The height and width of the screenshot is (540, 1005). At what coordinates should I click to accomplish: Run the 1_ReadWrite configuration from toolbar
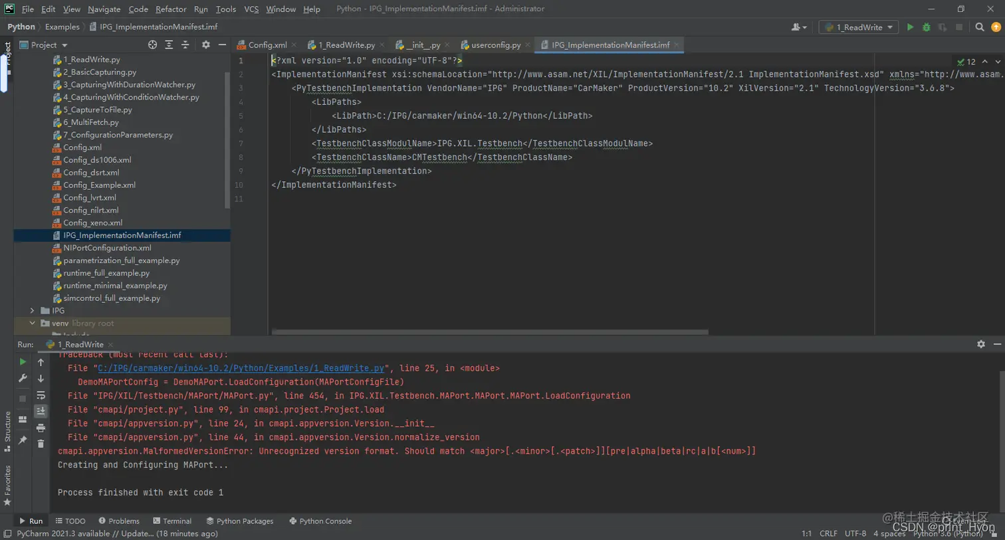pos(910,27)
